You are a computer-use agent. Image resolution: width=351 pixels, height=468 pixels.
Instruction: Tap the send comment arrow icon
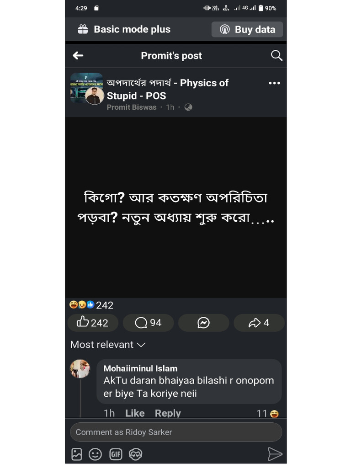[275, 454]
